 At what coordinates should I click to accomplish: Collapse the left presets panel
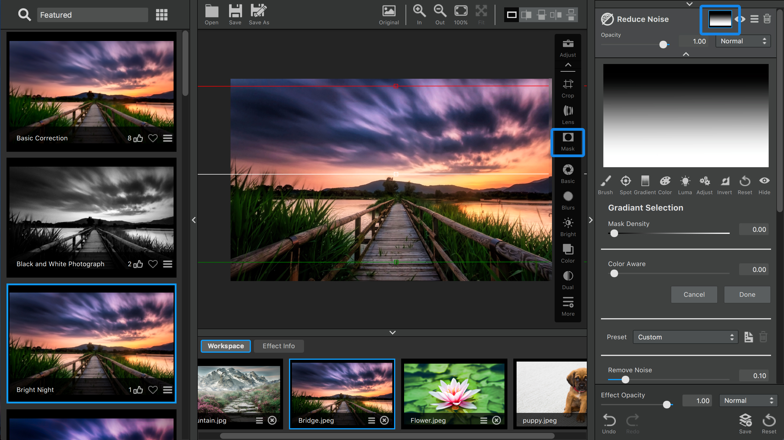194,220
